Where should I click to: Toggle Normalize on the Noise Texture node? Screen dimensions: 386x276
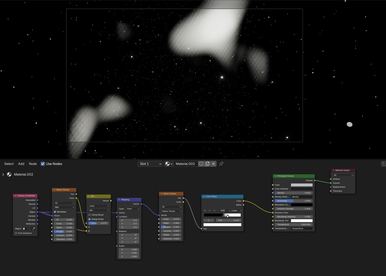tap(55, 212)
